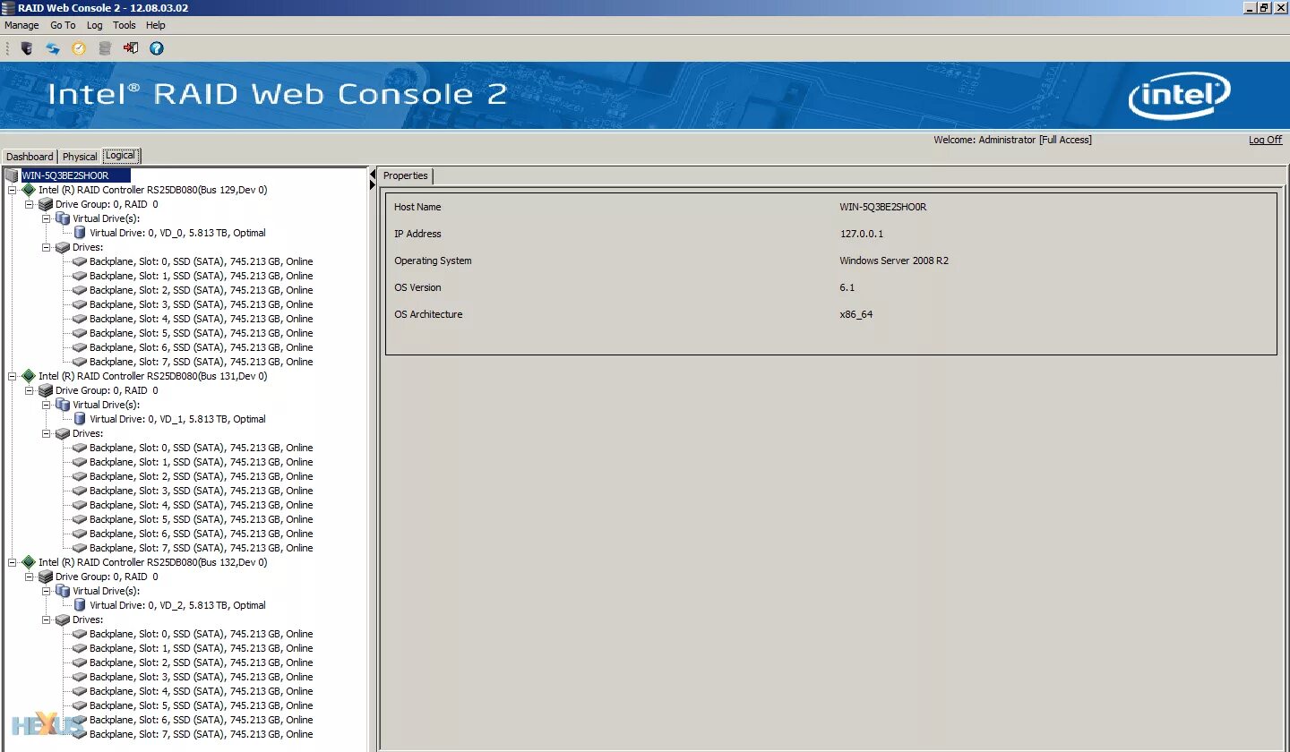Collapse Drive Group 0 under controller Bus 129
Viewport: 1290px width, 752px height.
tap(30, 204)
